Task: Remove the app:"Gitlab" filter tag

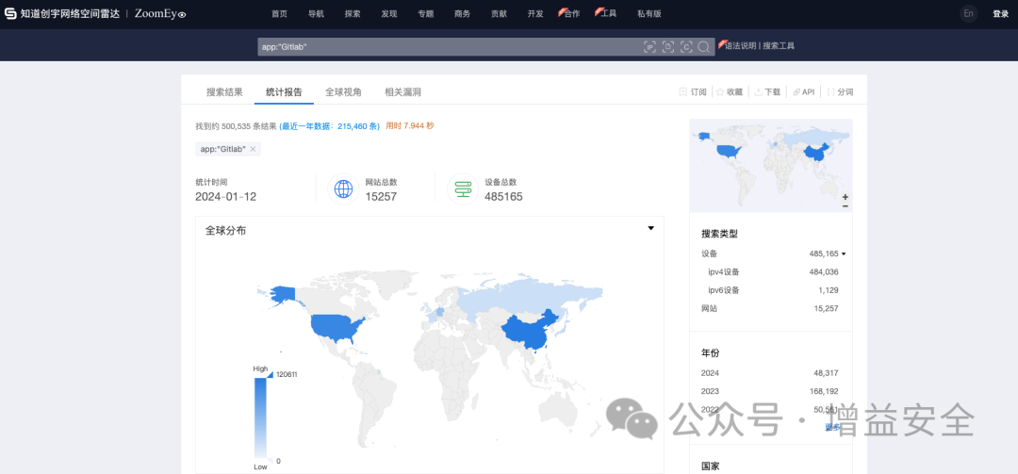Action: 254,149
